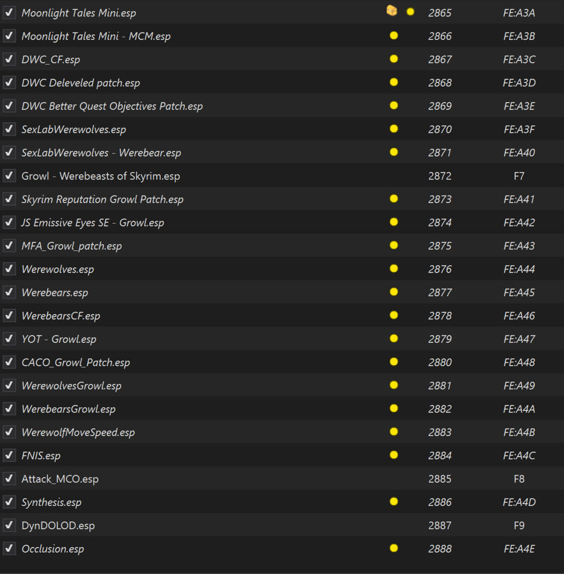Select the MFA_Growl_patch.esp name
Viewport: 564px width, 574px height.
[x=72, y=246]
